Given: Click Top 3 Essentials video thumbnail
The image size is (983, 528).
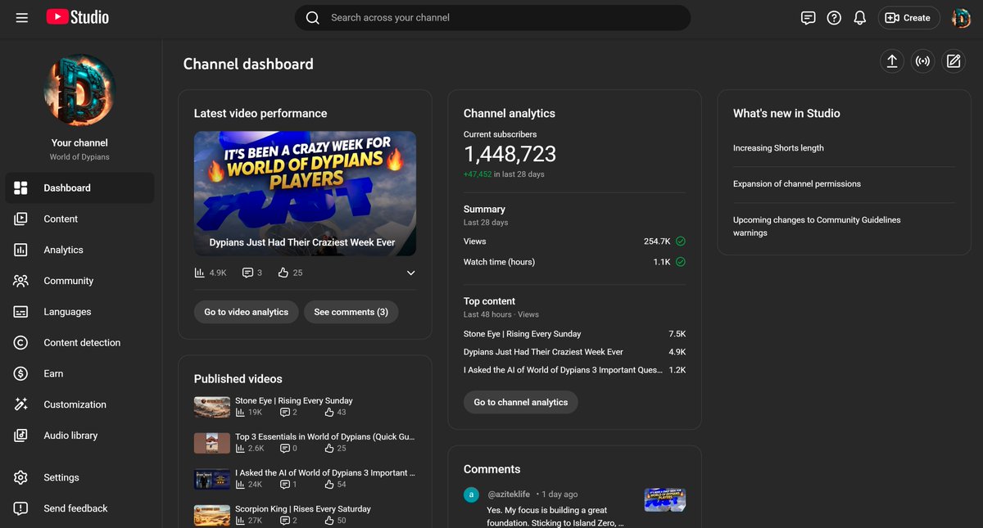Looking at the screenshot, I should click(211, 443).
